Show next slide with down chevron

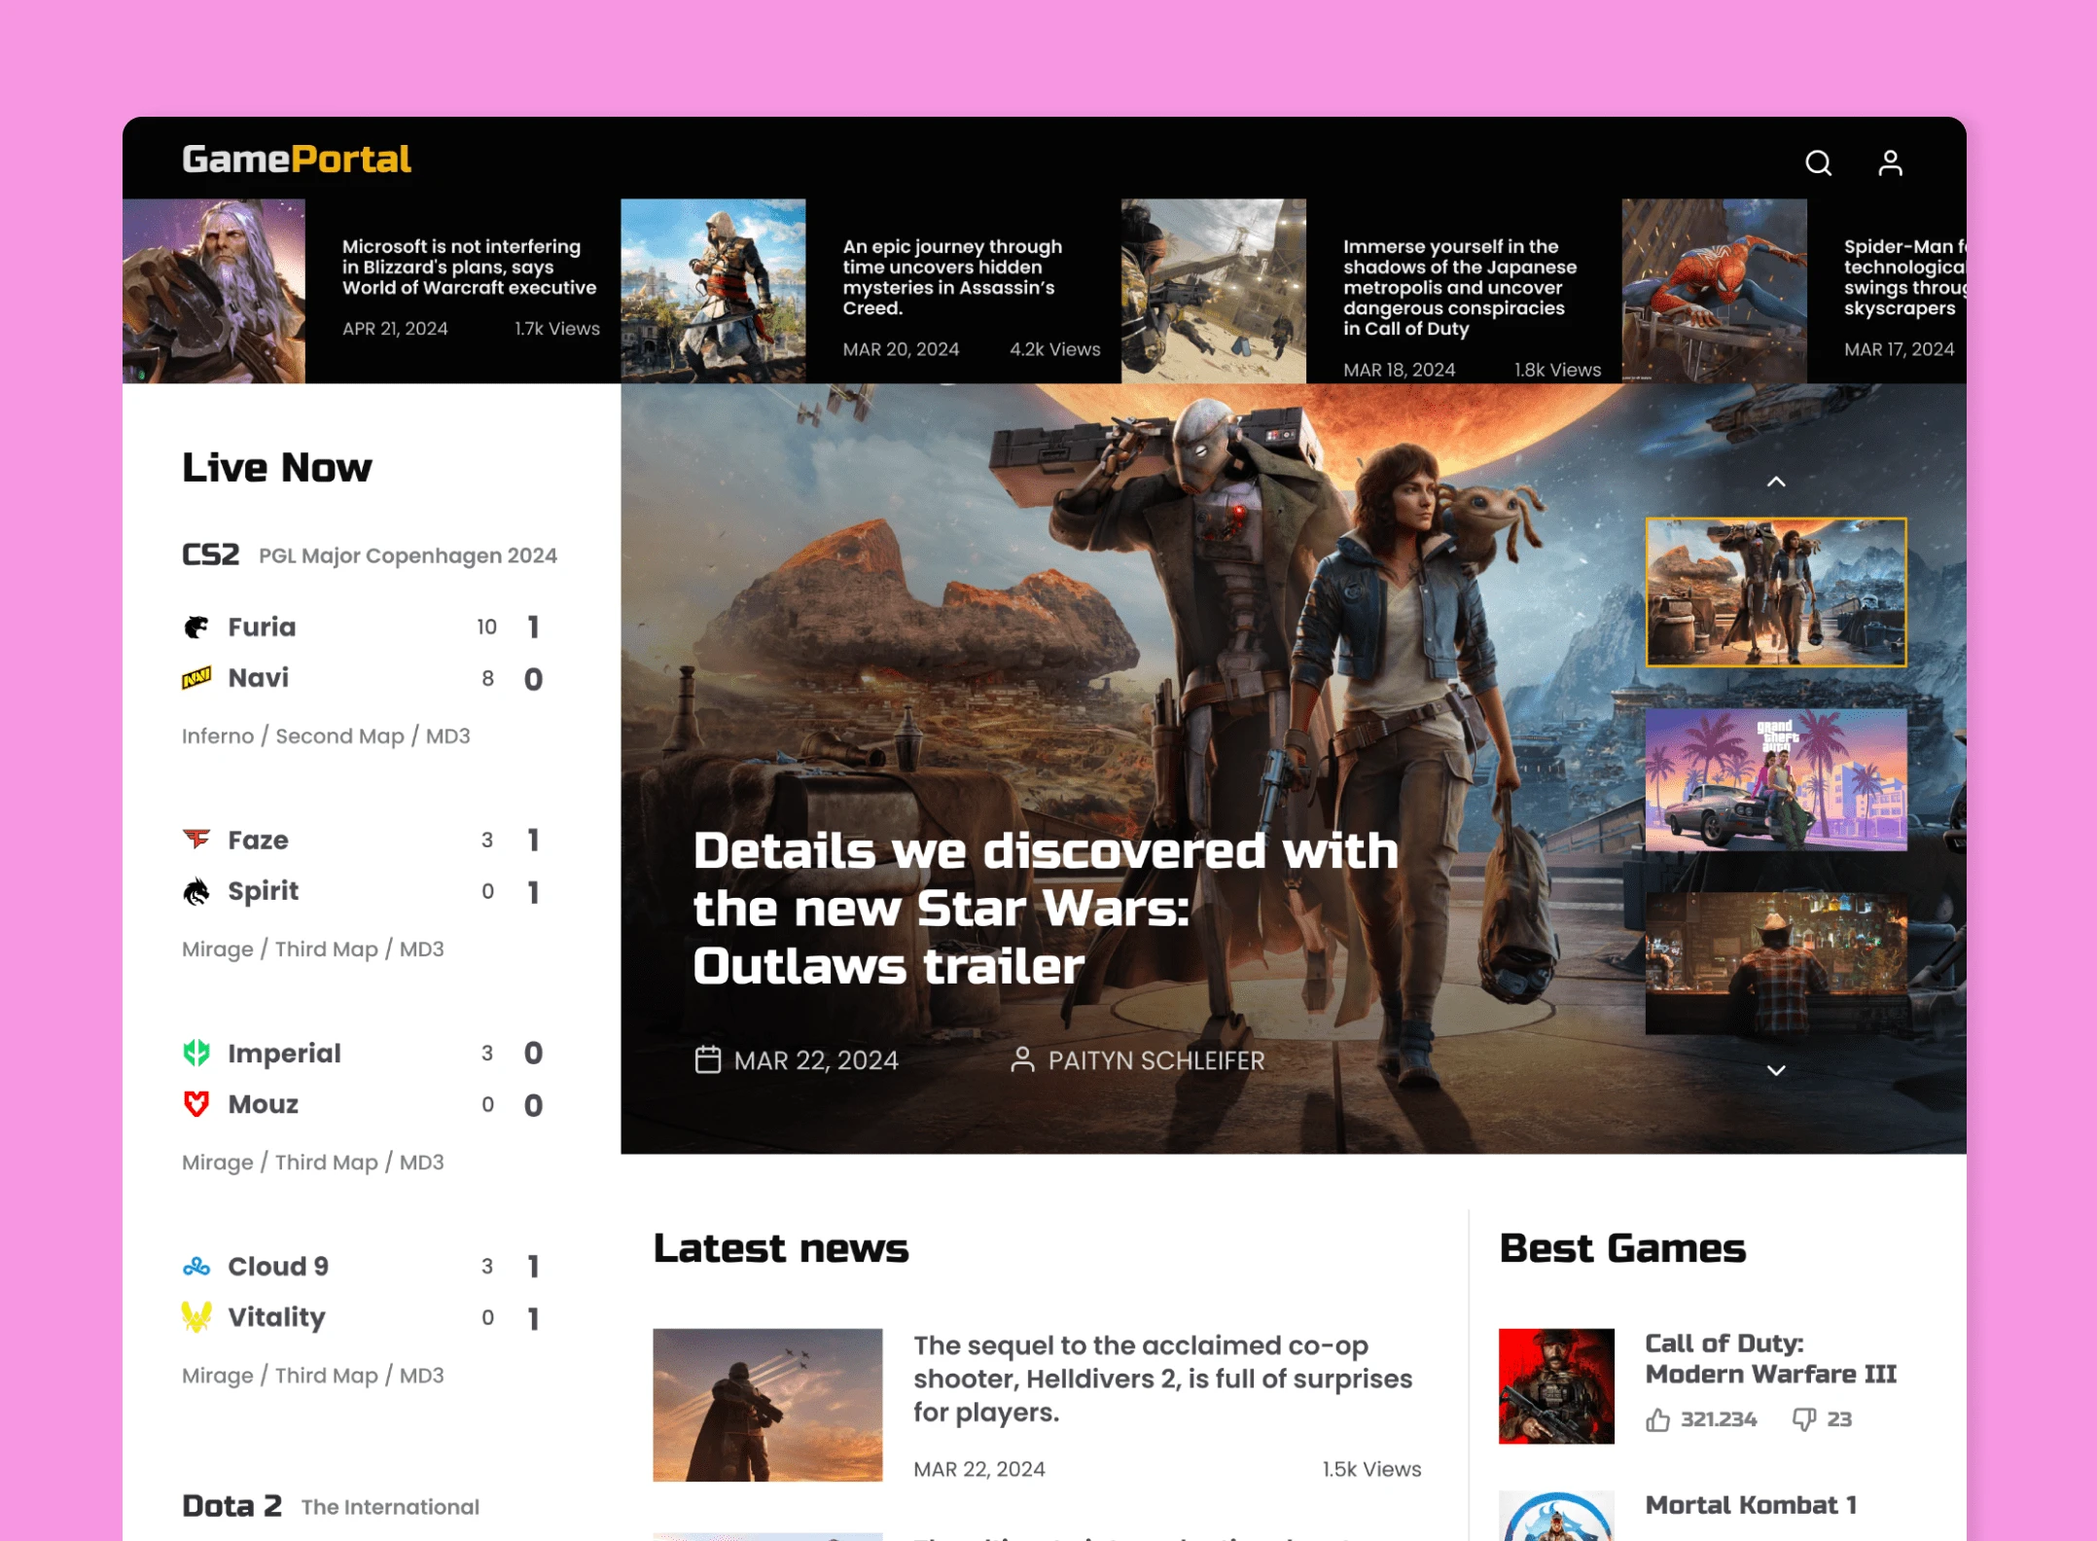(1776, 1070)
